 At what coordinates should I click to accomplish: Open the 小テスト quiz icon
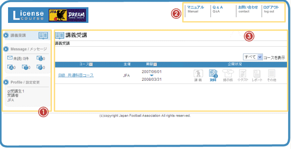[x=243, y=76]
